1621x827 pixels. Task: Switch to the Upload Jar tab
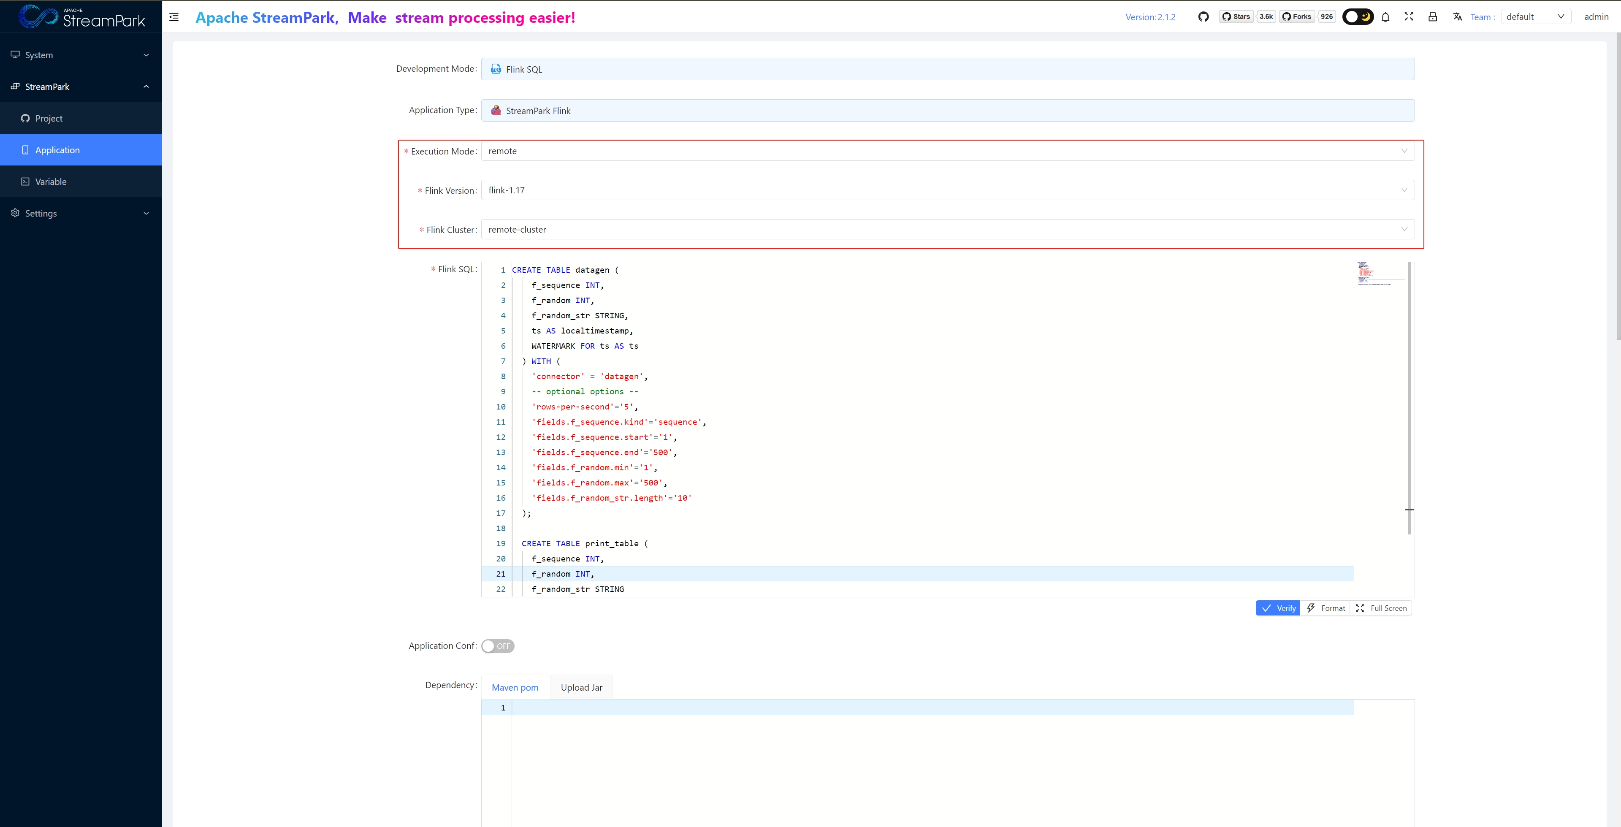tap(581, 687)
